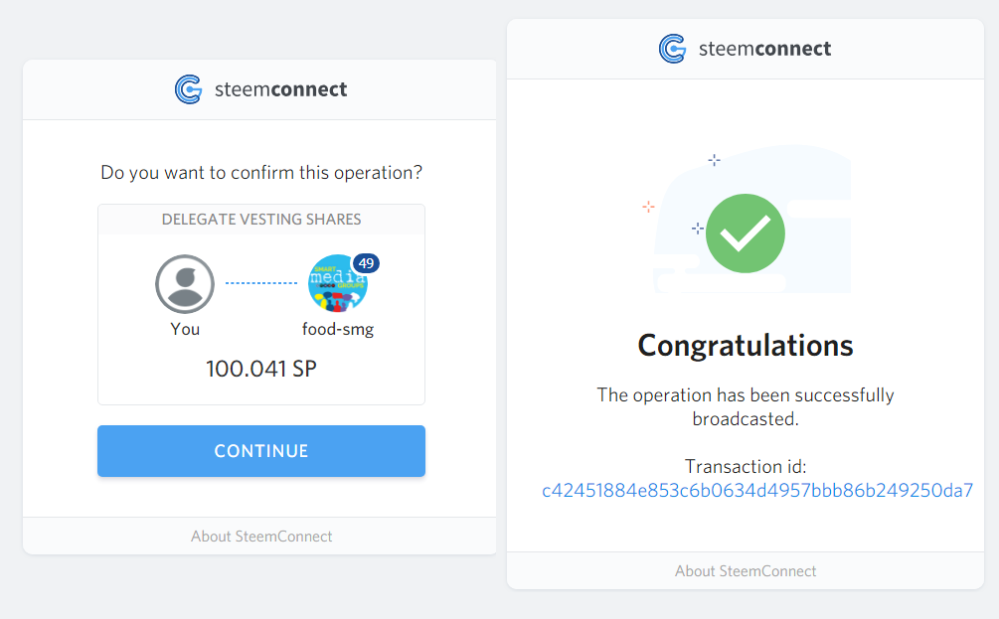
Task: Click the food-smg account name label
Action: click(x=338, y=329)
